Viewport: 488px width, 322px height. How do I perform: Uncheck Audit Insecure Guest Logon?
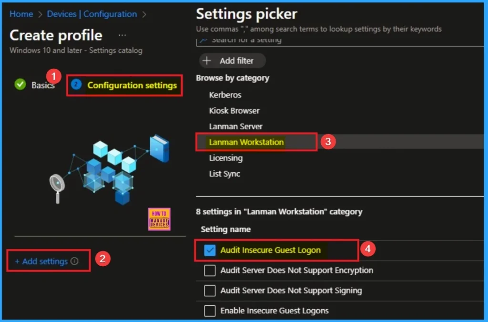(x=210, y=250)
